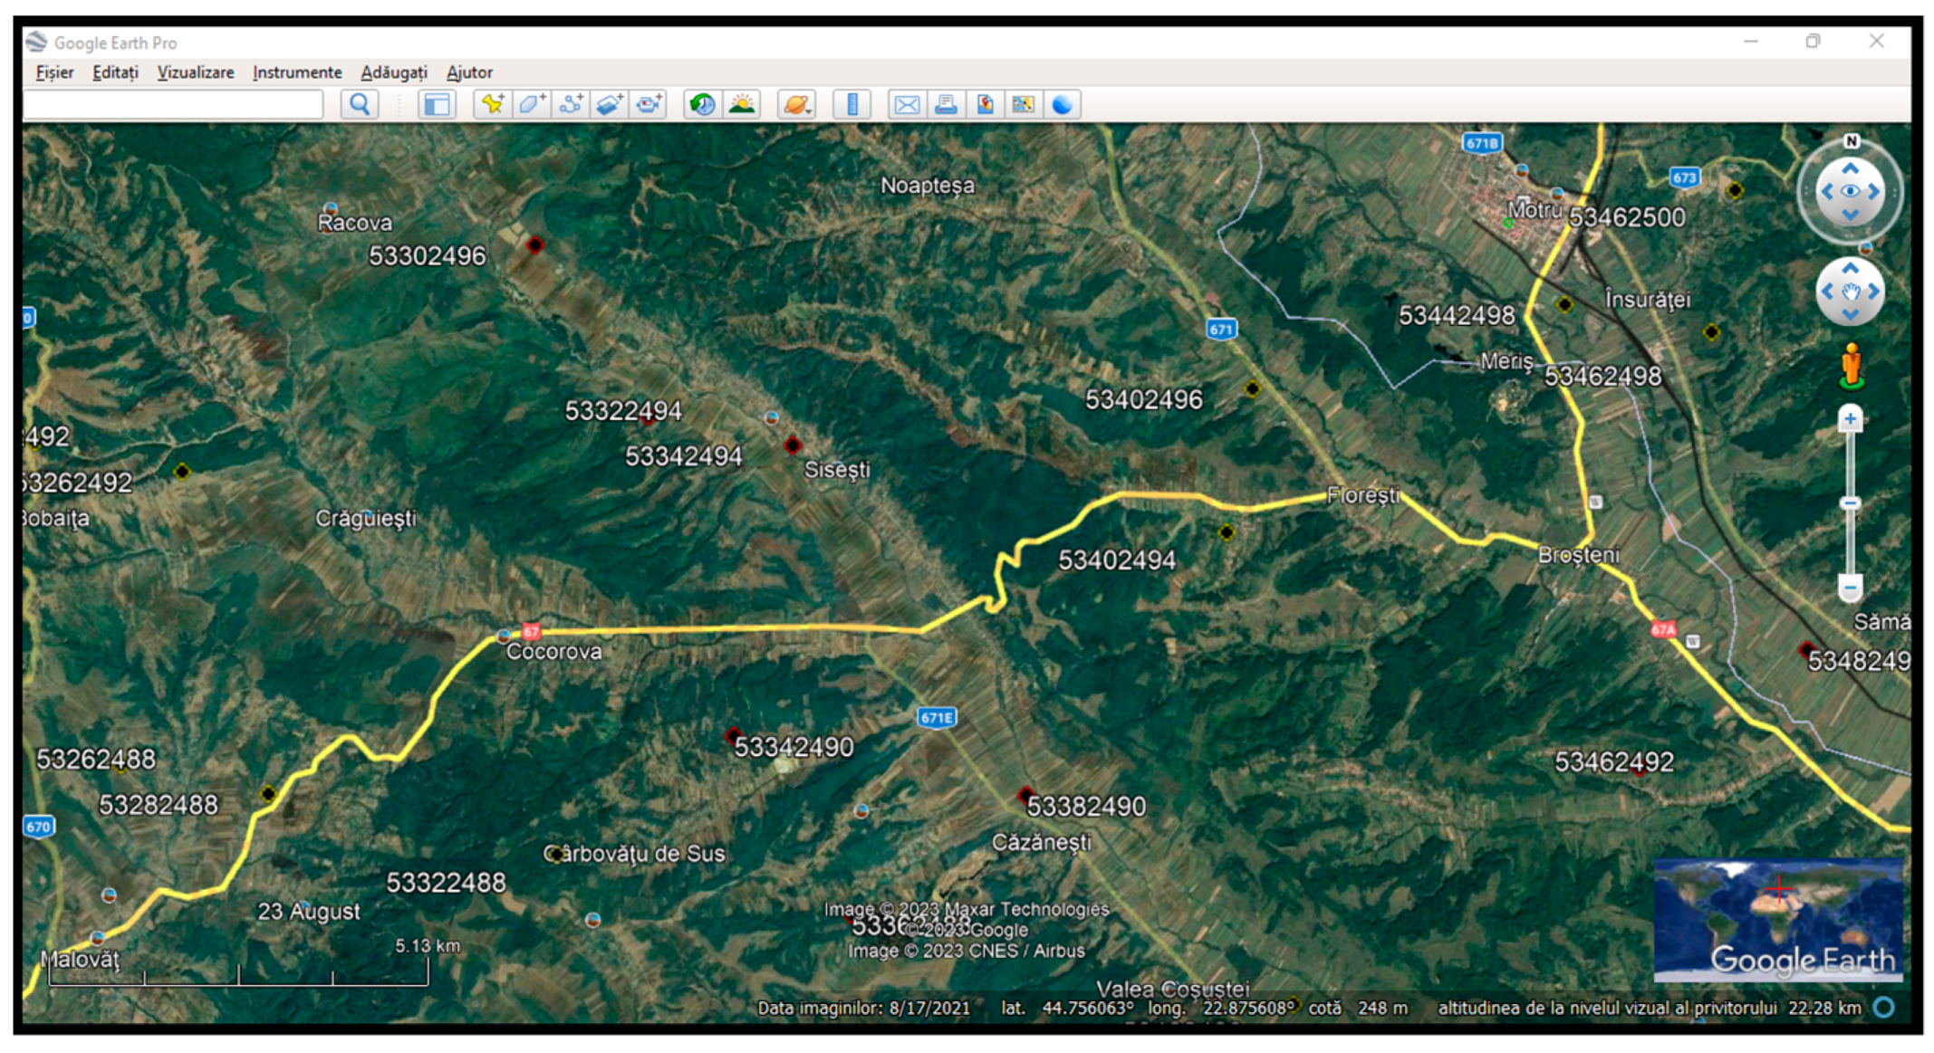
Task: Add an image overlay from the toolbar
Action: pos(610,105)
